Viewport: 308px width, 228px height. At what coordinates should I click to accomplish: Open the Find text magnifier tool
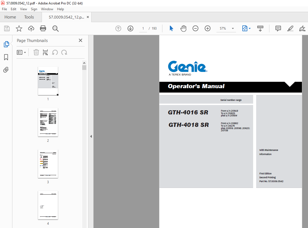click(x=55, y=28)
